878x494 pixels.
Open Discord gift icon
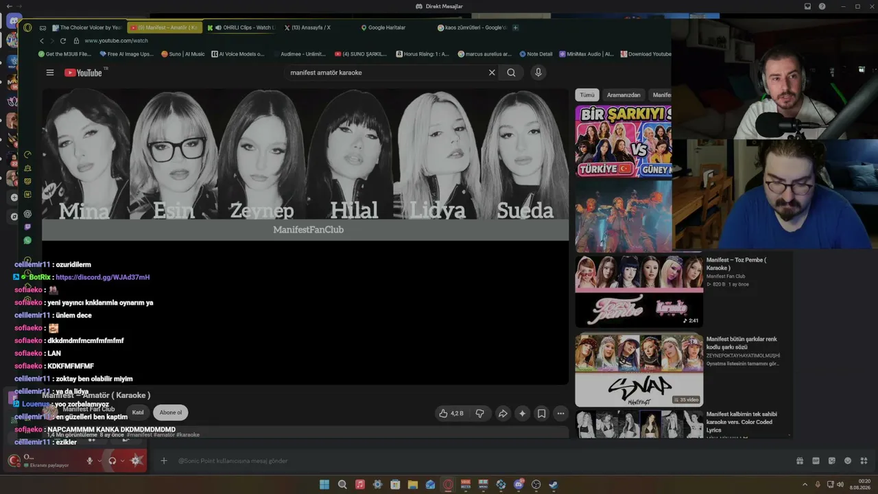click(x=800, y=461)
